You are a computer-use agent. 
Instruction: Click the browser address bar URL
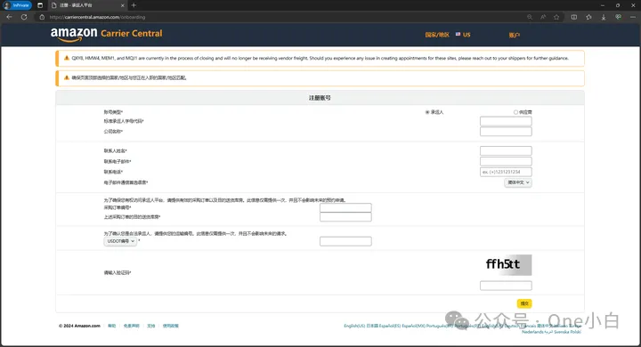(97, 17)
